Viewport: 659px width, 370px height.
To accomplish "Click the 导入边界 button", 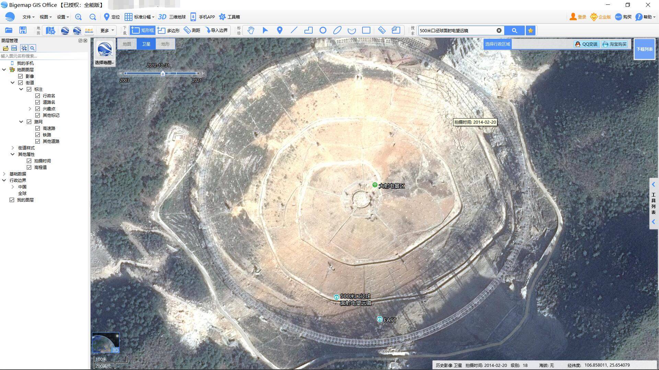I will click(217, 30).
